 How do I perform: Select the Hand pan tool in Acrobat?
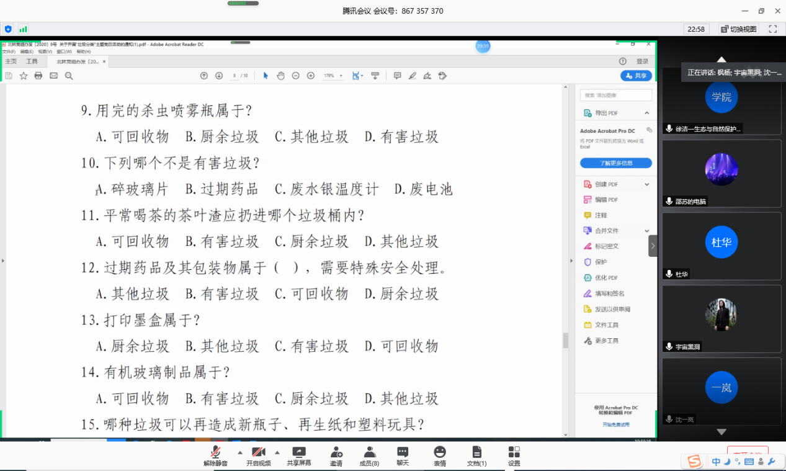(280, 76)
